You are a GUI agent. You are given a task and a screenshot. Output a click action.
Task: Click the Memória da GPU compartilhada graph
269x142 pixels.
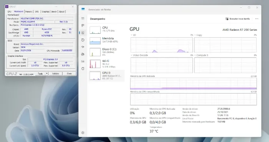(194, 99)
